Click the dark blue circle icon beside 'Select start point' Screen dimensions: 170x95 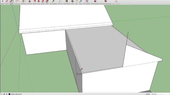point(10,94)
